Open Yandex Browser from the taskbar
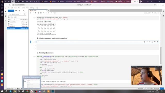The image size is (165, 93). [x=31, y=91]
